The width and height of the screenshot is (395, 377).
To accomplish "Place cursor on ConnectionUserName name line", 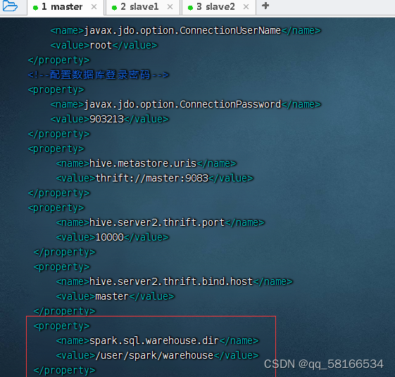I will (185, 31).
